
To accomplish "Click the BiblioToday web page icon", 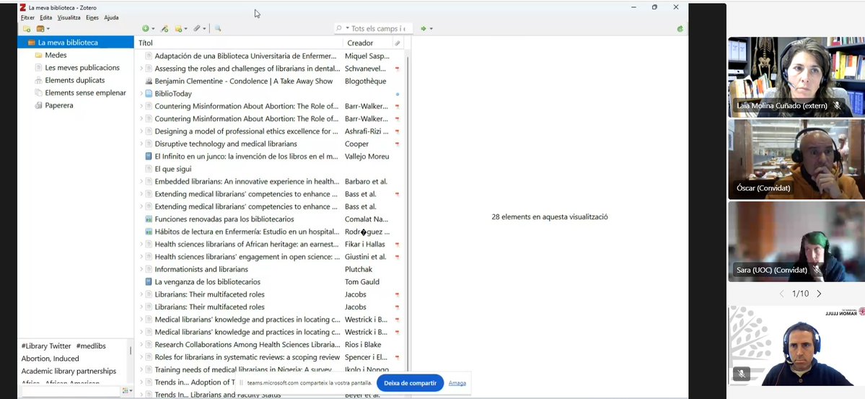I will pos(149,94).
